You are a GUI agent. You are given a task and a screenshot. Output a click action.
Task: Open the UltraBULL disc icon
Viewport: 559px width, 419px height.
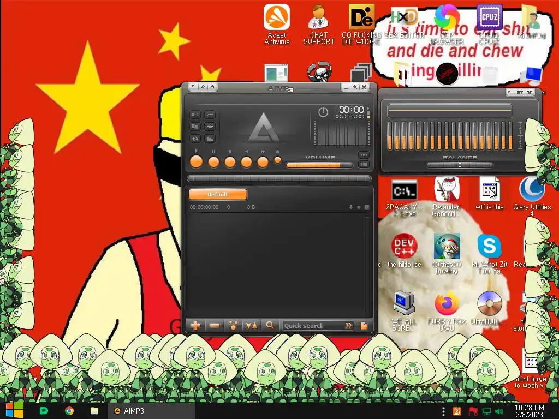(x=489, y=308)
